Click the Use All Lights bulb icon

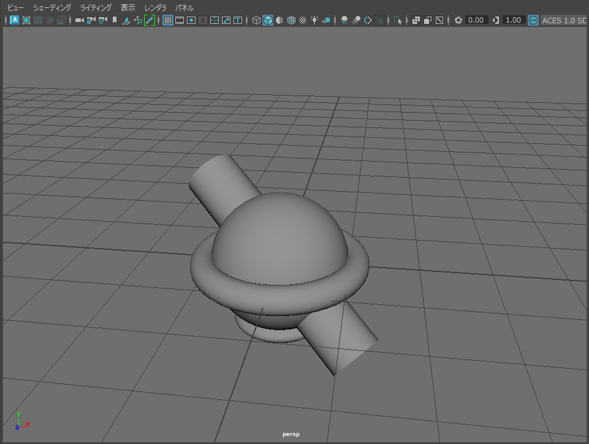[x=314, y=20]
